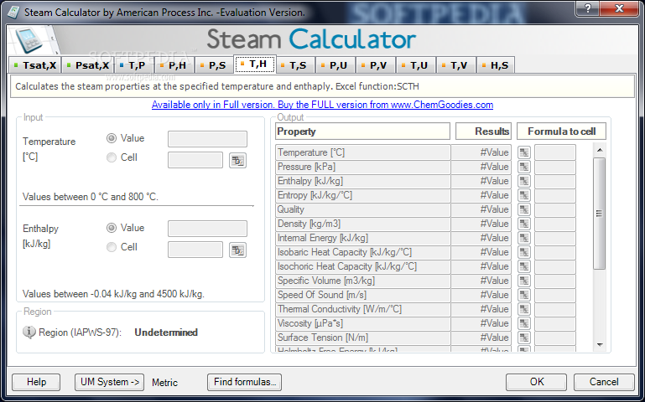
Task: Click formula-to-cell icon for Thermal Conductivity row
Action: 523,309
